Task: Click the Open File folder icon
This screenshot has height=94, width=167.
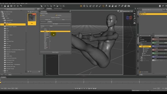Action: click(x=5, y=6)
